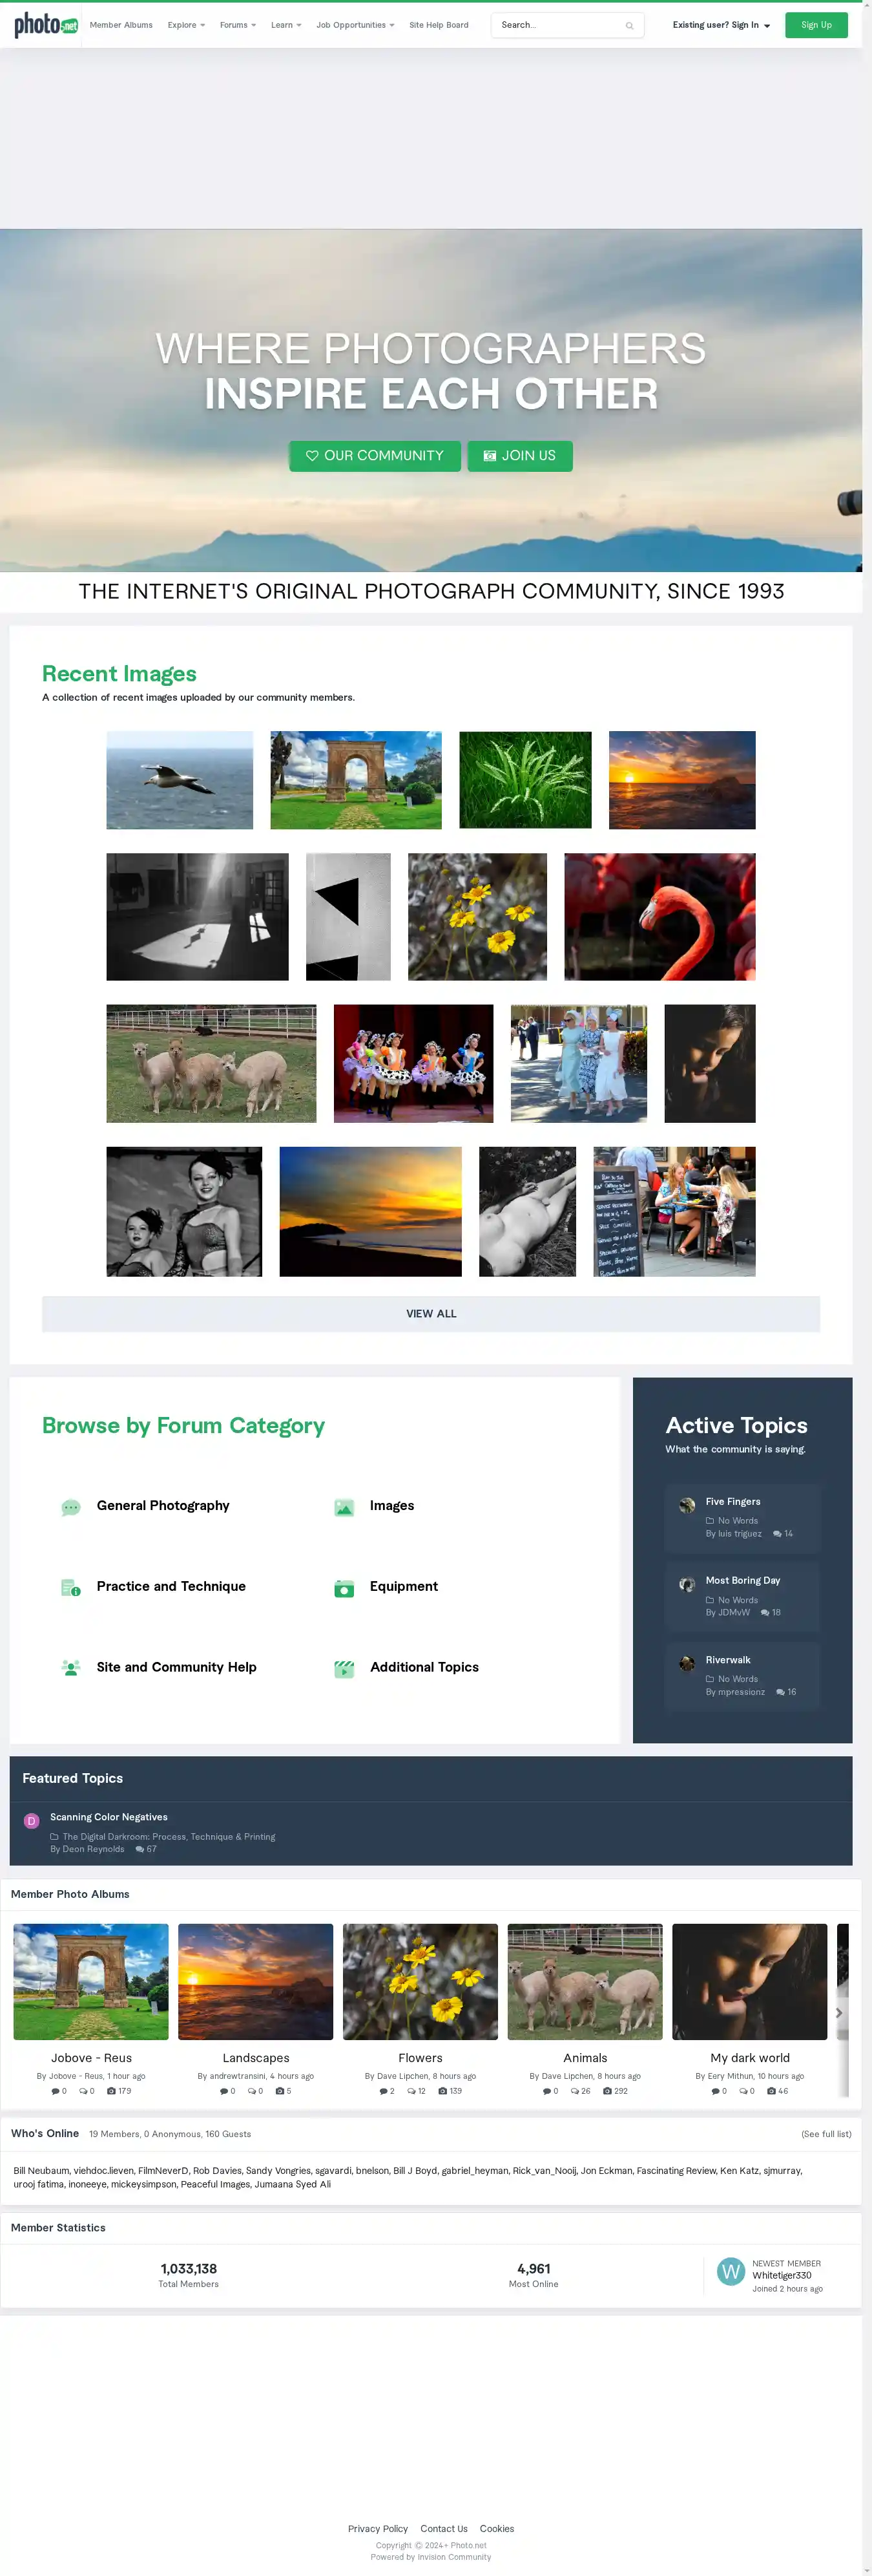Advance the Member Photo Albums carousel arrow
This screenshot has width=872, height=2576.
point(839,2013)
